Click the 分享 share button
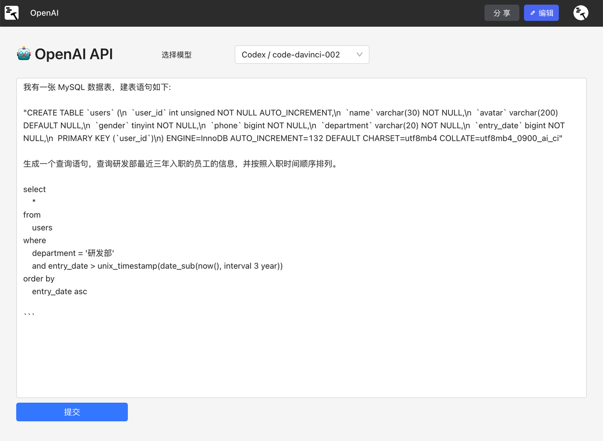603x441 pixels. tap(502, 13)
